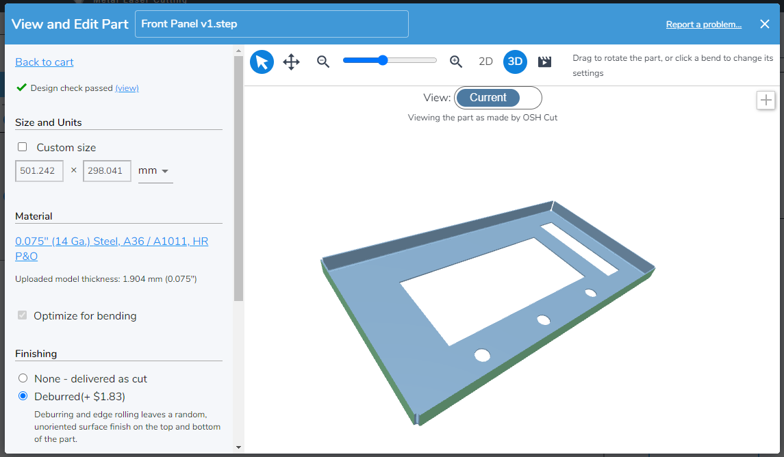The width and height of the screenshot is (784, 457).
Task: Open the mm units dropdown
Action: pyautogui.click(x=155, y=171)
